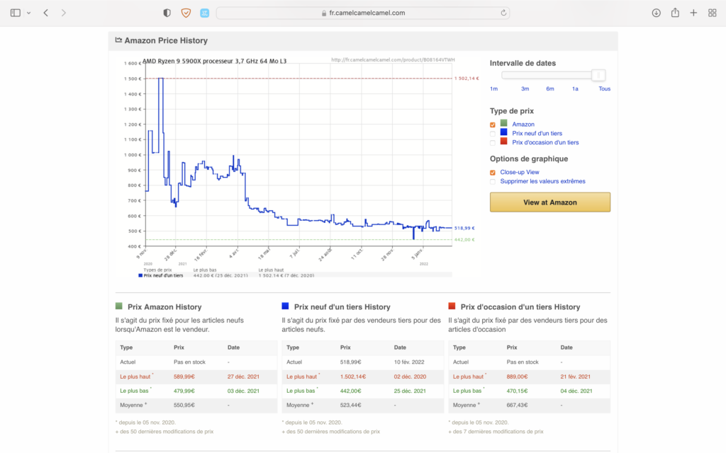This screenshot has height=453, width=726.
Task: Select the 523,44€ average price cell
Action: pyautogui.click(x=350, y=406)
